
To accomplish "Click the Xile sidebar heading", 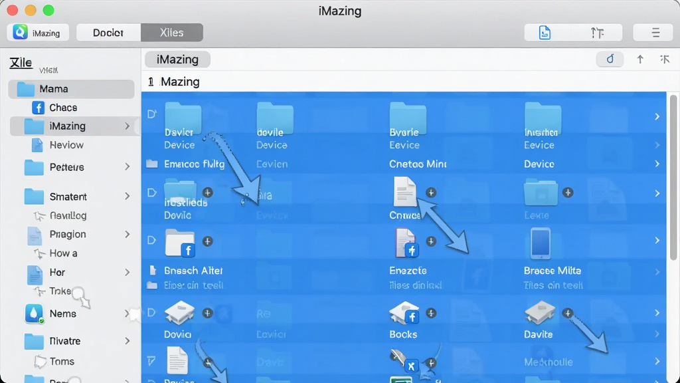I will [21, 63].
